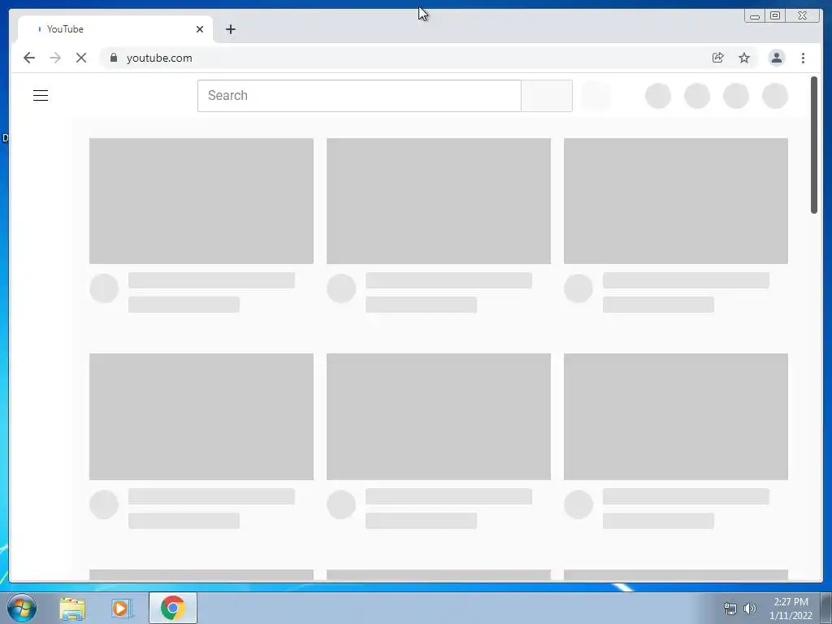
Task: Launch Windows Media Player from taskbar
Action: (122, 608)
